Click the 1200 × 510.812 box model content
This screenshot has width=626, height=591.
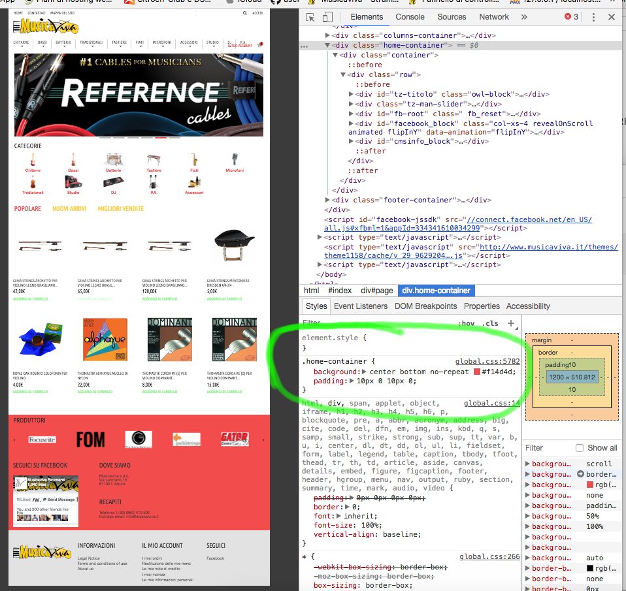pos(572,377)
